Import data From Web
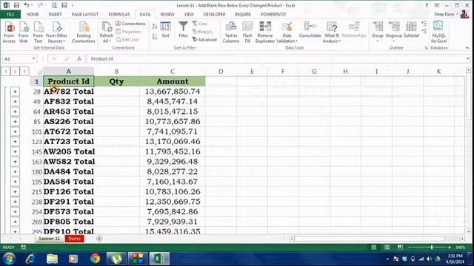 [x=23, y=33]
